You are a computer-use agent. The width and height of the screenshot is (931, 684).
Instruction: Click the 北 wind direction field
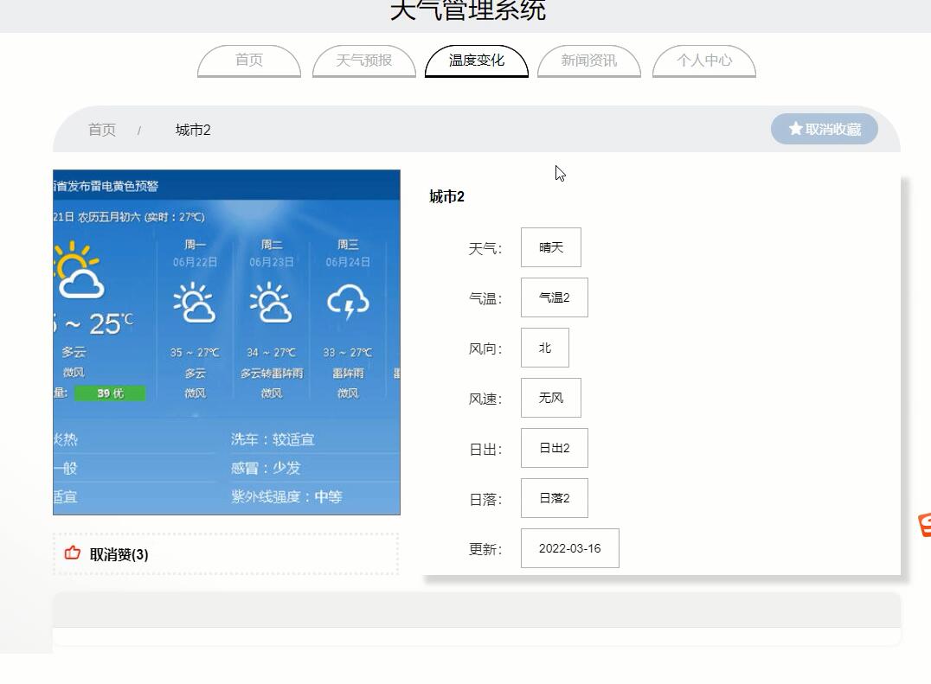point(544,347)
